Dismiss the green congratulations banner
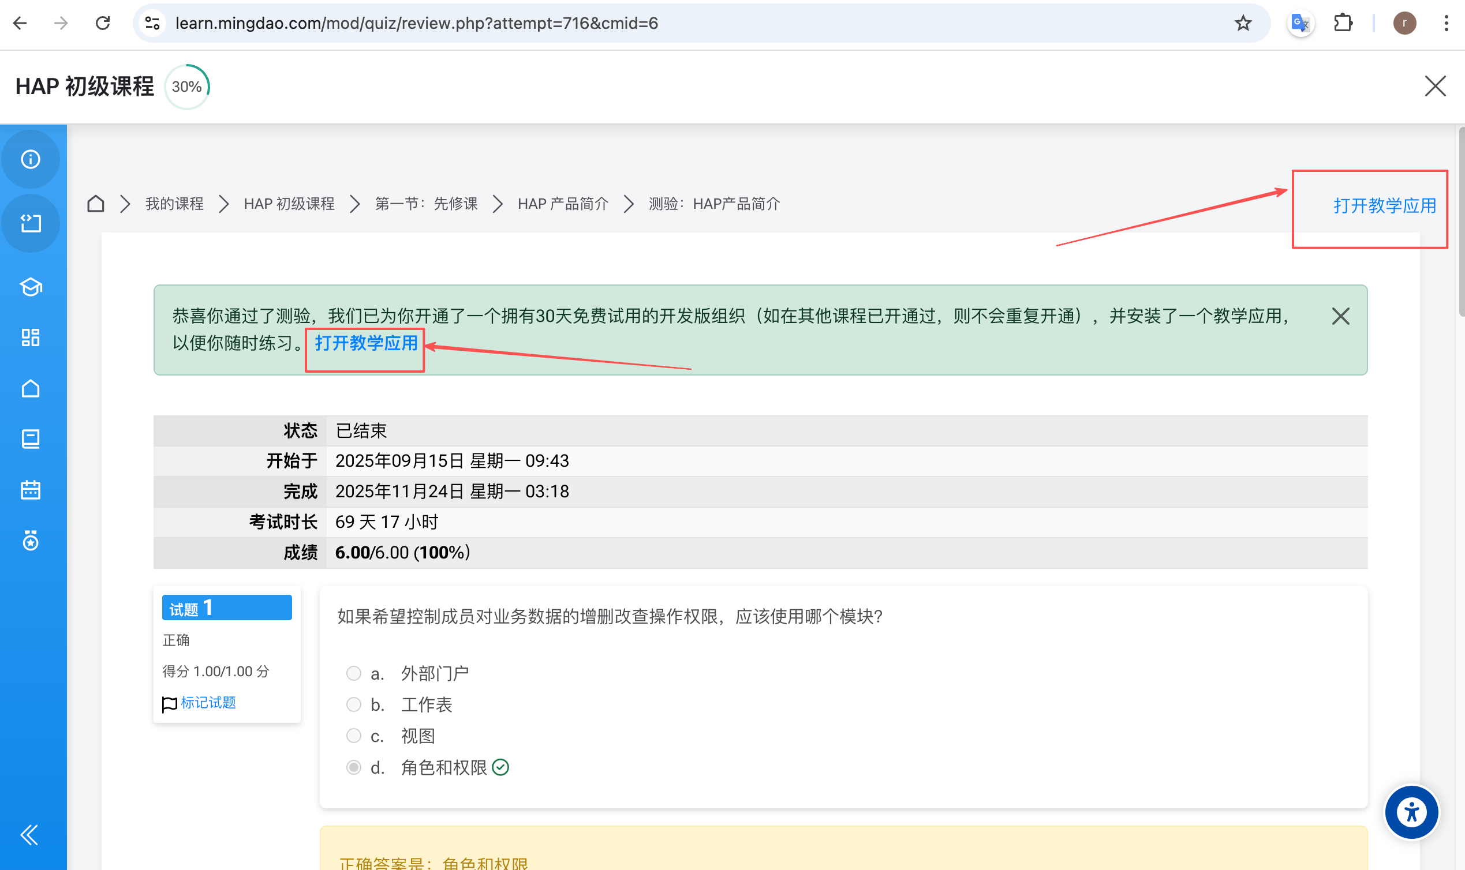 [x=1340, y=317]
